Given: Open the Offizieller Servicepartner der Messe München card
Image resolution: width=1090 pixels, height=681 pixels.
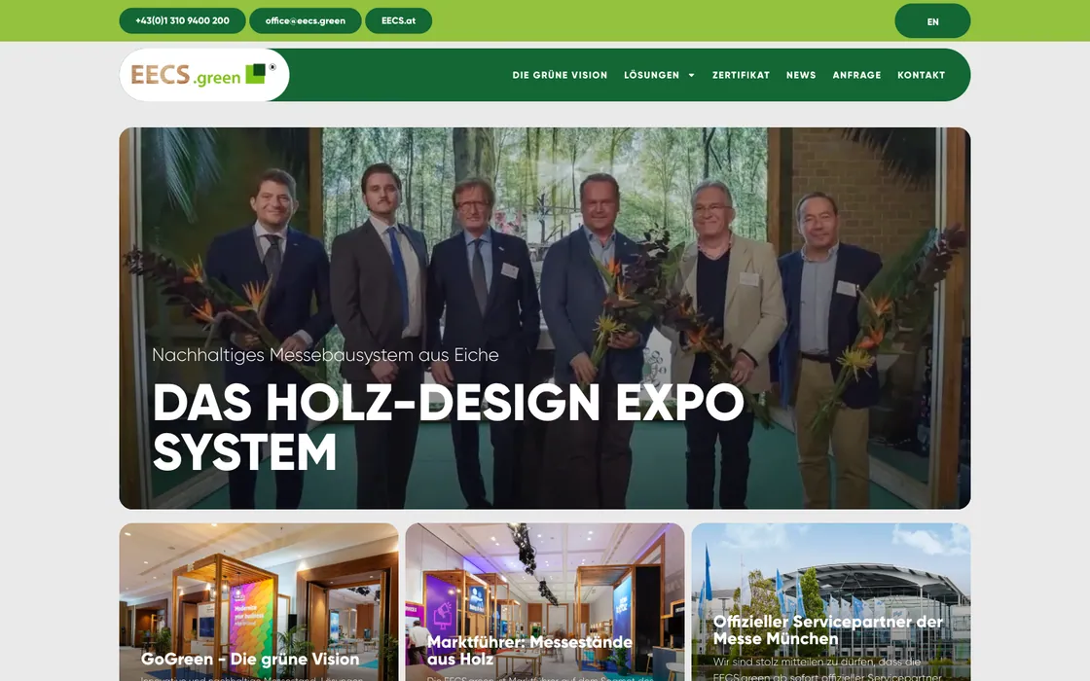Looking at the screenshot, I should point(831,602).
